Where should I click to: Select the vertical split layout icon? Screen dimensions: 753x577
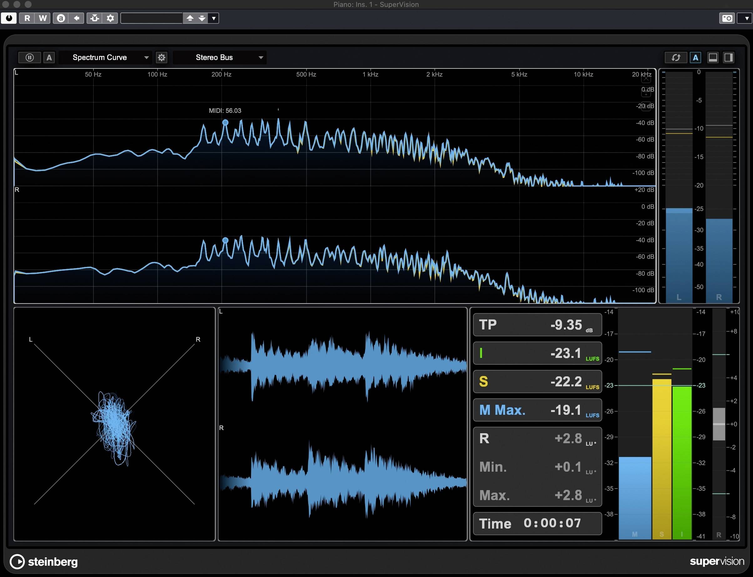(x=728, y=58)
